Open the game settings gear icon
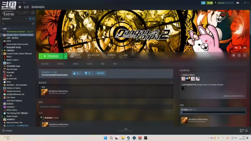Viewport: 251px width, 141px height. [233, 55]
